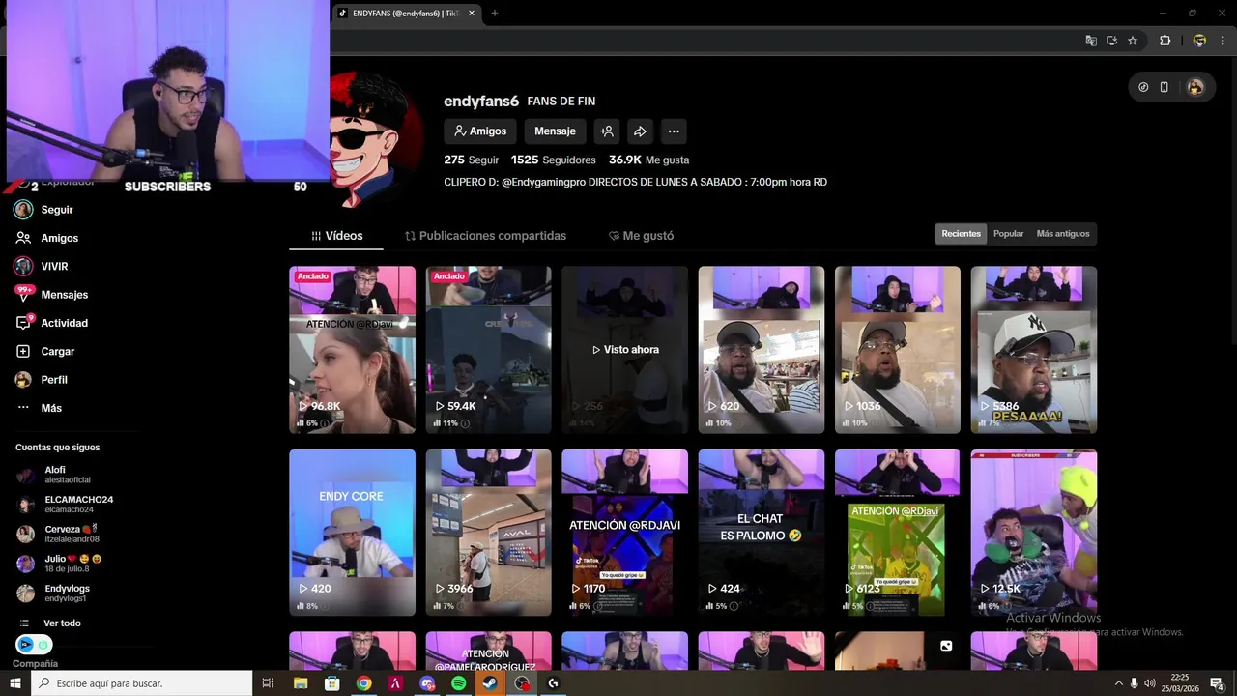Click the Chrome install app icon
This screenshot has width=1237, height=696.
click(x=1111, y=41)
